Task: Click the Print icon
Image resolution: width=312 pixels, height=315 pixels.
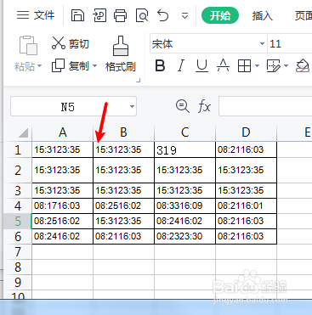Action: pyautogui.click(x=121, y=15)
